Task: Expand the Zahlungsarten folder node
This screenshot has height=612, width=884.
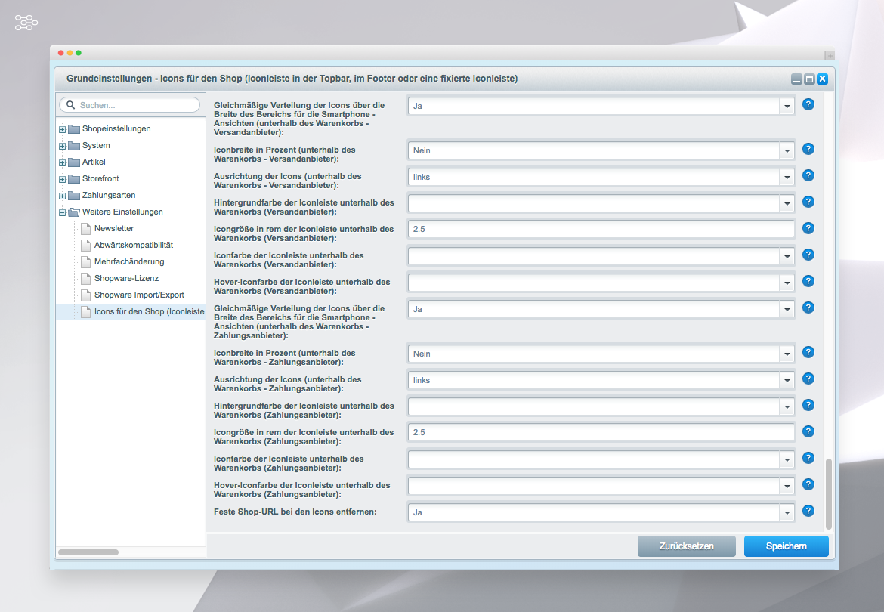Action: 62,196
